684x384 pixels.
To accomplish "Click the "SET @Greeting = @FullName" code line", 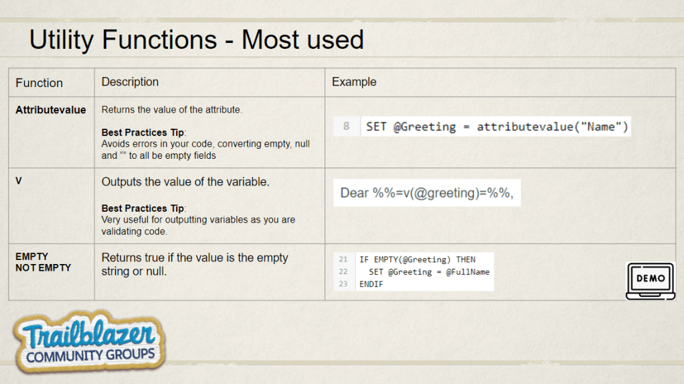I will coord(429,272).
